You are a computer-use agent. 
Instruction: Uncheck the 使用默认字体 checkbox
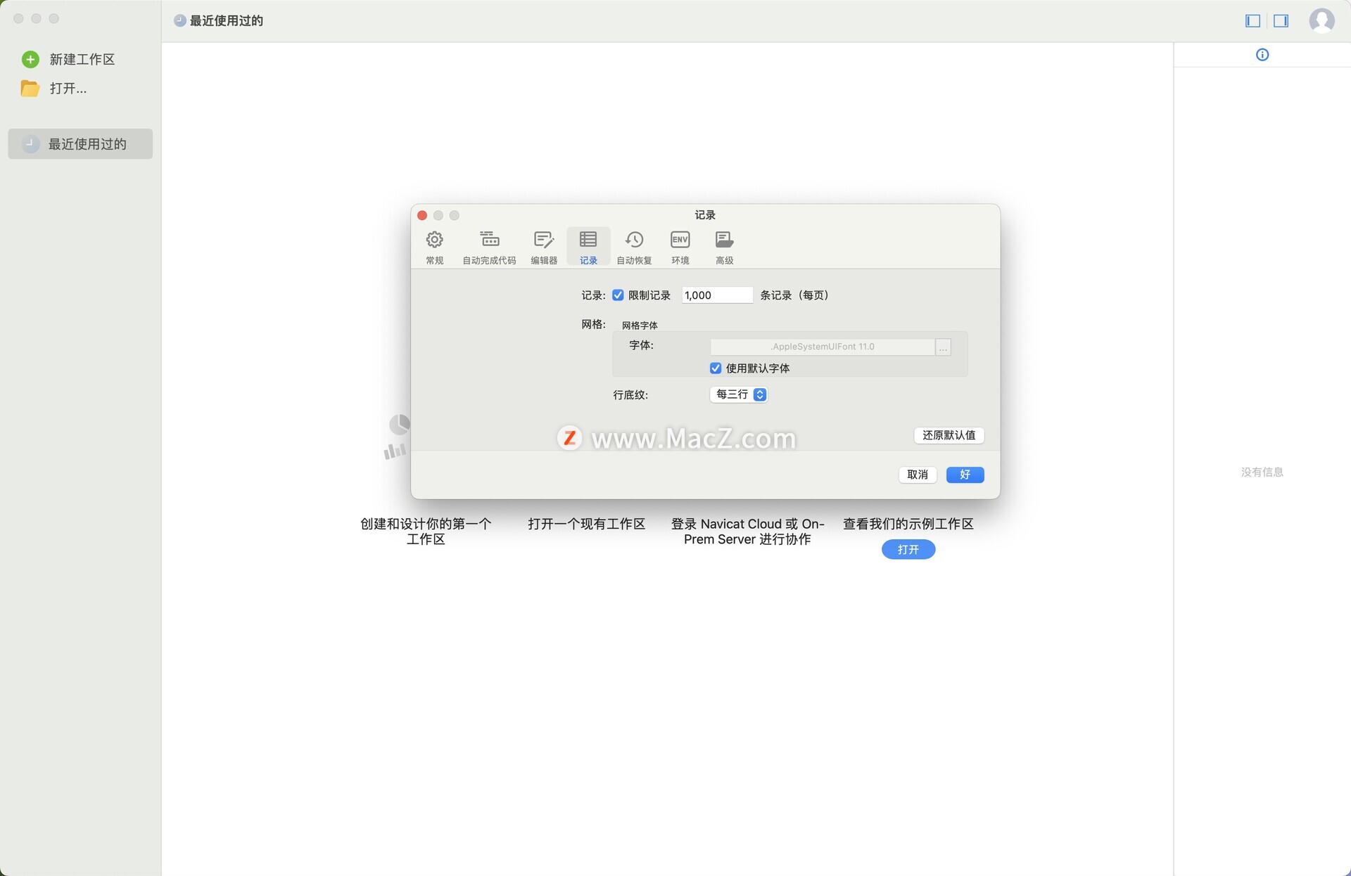(x=716, y=368)
